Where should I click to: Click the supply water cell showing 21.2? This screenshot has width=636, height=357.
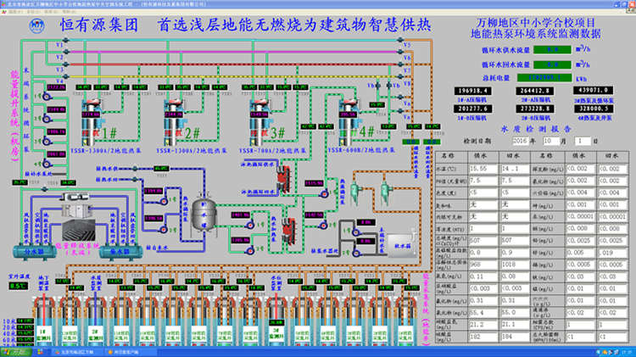tap(483, 325)
